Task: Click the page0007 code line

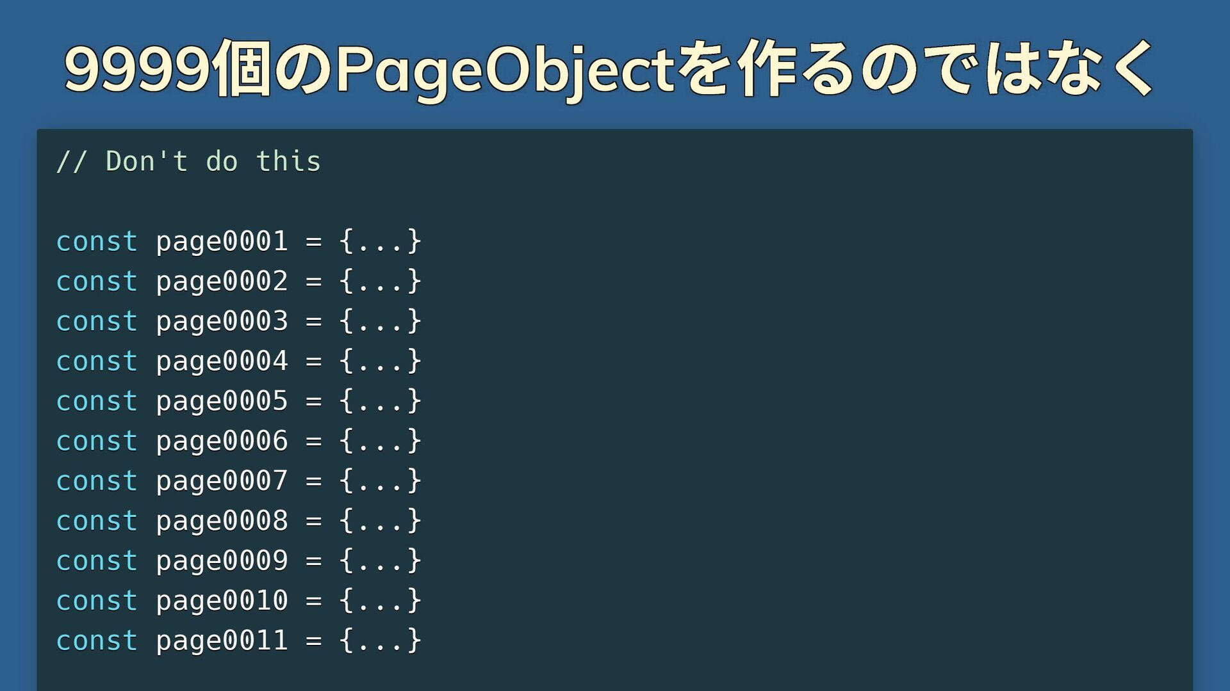Action: click(239, 481)
